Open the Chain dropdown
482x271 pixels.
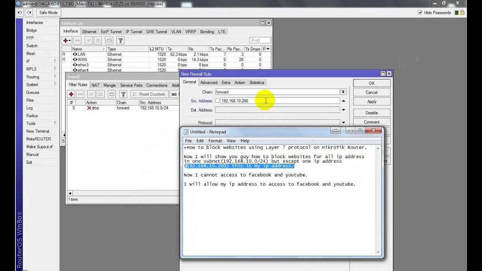(343, 92)
